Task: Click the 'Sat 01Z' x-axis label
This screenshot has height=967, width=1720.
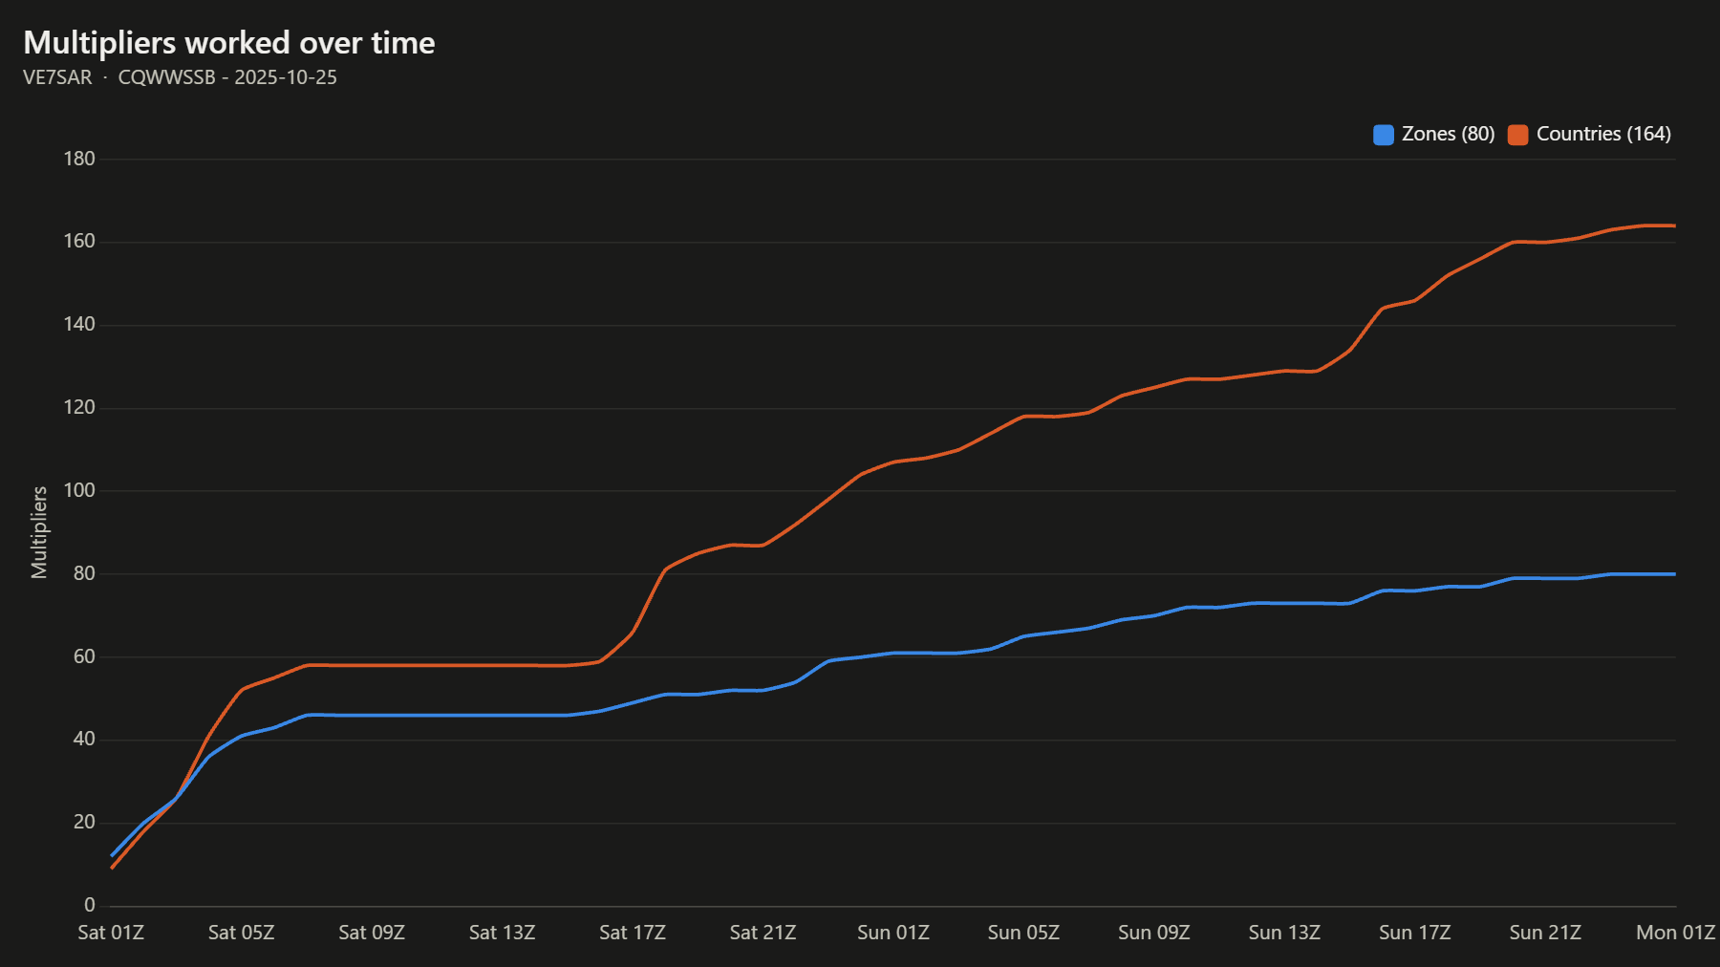Action: pos(111,933)
